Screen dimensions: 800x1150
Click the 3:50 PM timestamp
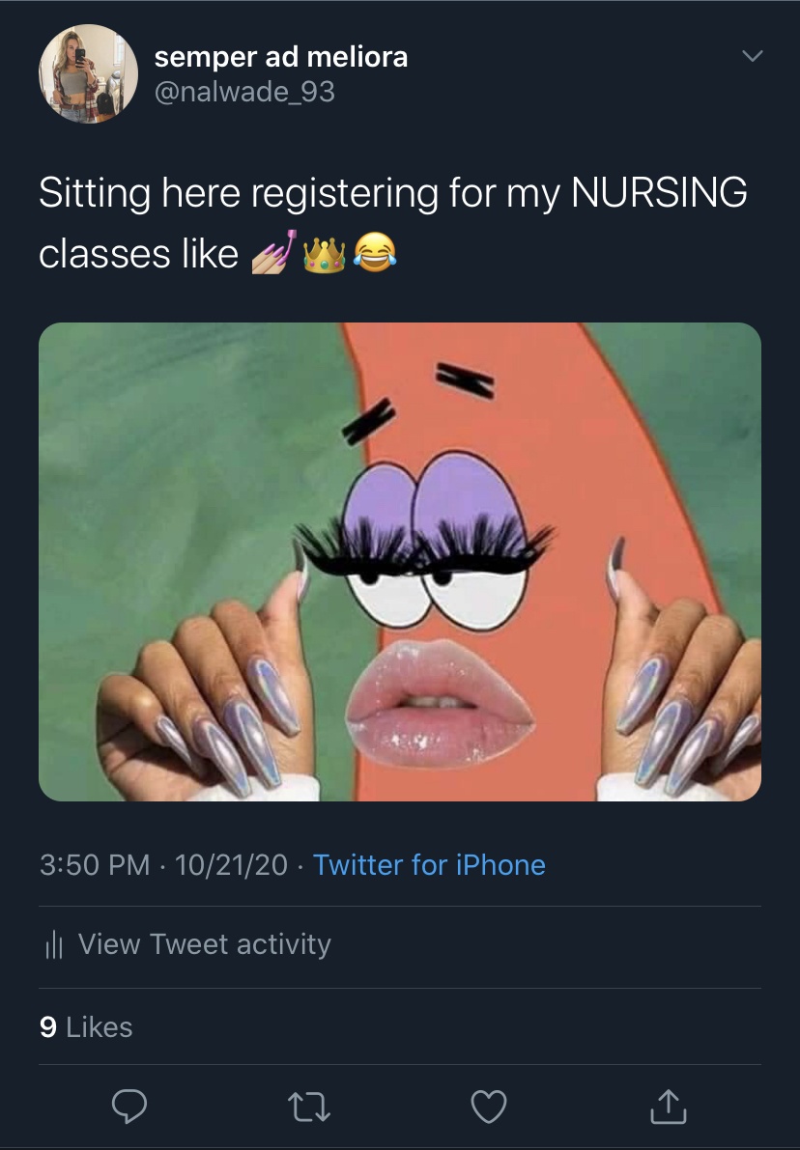click(x=95, y=865)
